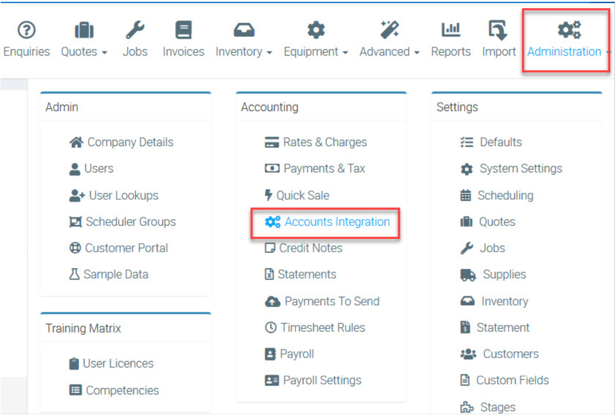
Task: Open Customer Portal link
Action: pyautogui.click(x=126, y=248)
